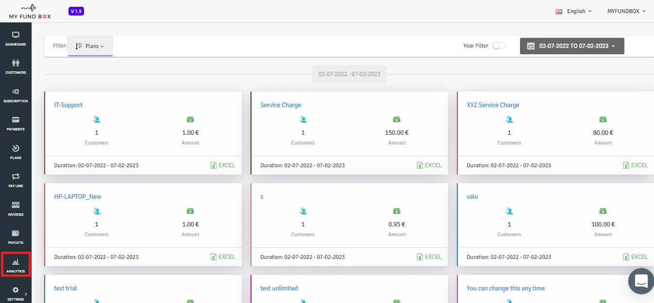654x303 pixels.
Task: Open the plan titled s
Action: (262, 196)
